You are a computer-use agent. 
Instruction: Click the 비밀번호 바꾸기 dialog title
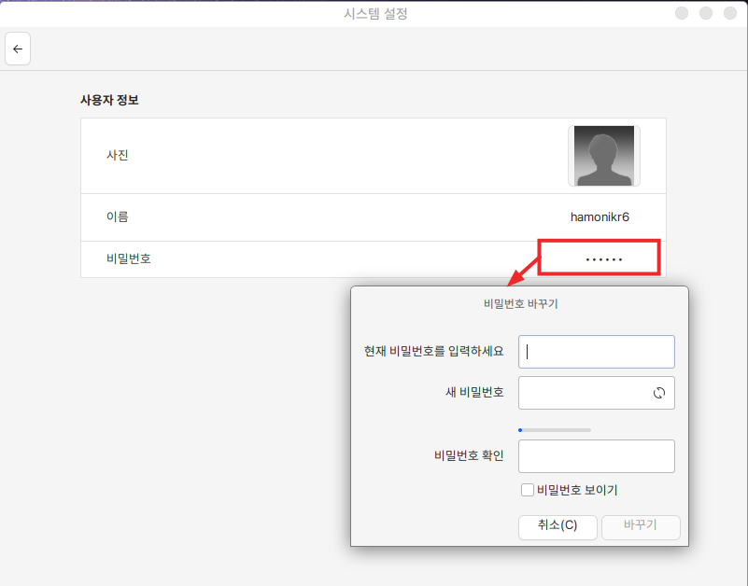(x=520, y=304)
